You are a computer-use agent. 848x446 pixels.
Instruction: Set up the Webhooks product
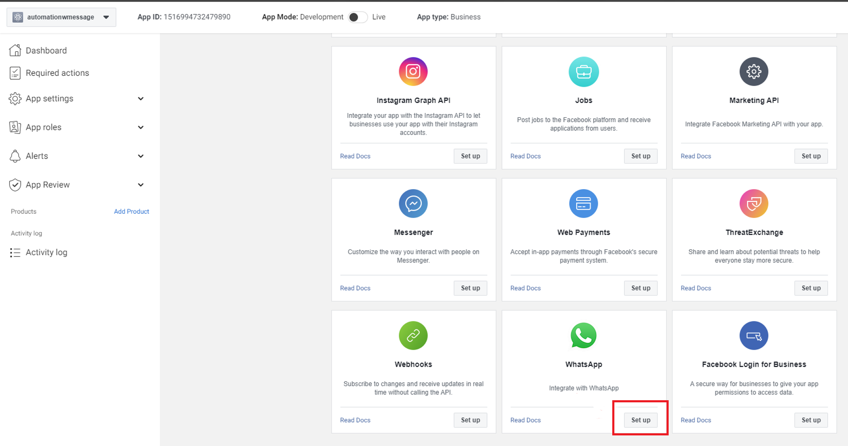[470, 420]
